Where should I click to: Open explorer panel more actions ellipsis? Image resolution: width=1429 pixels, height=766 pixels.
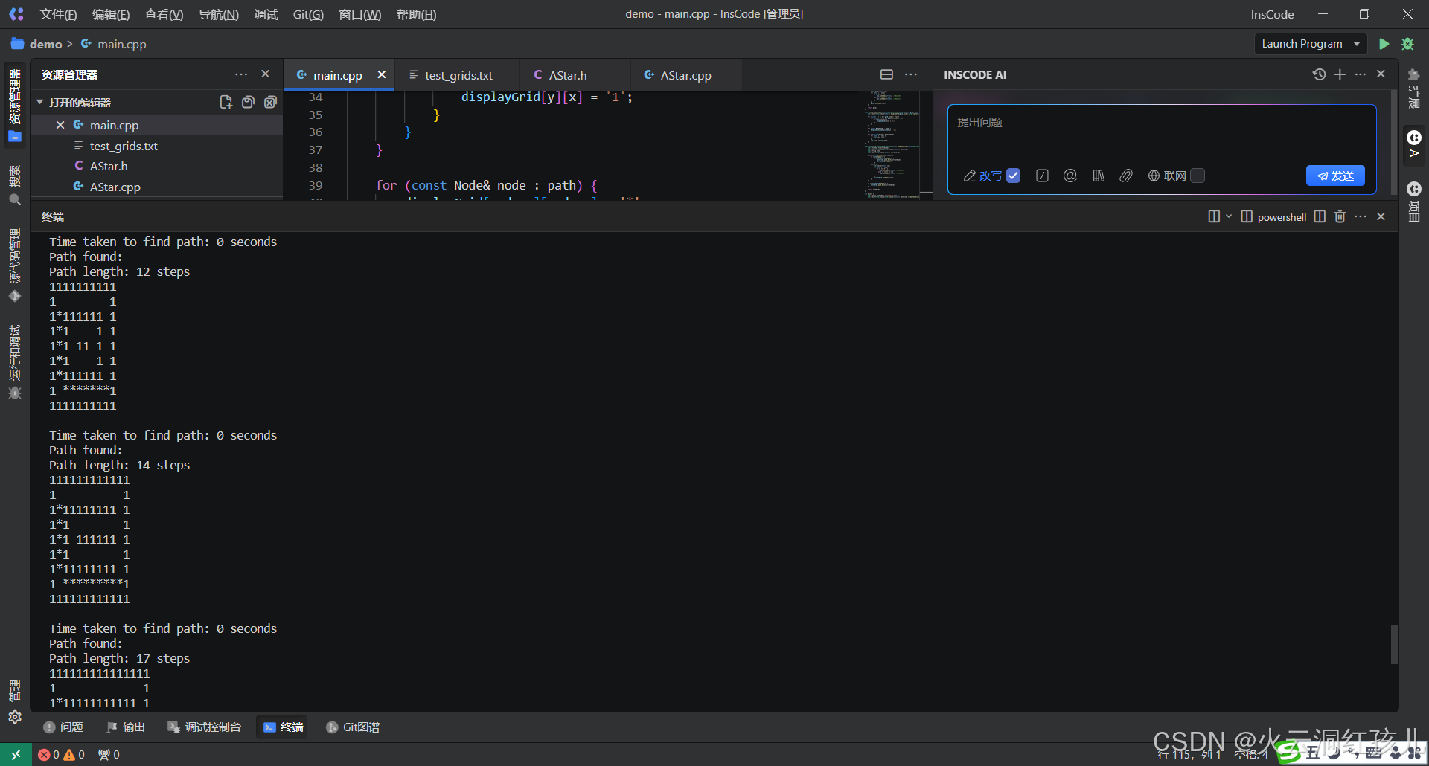(241, 74)
